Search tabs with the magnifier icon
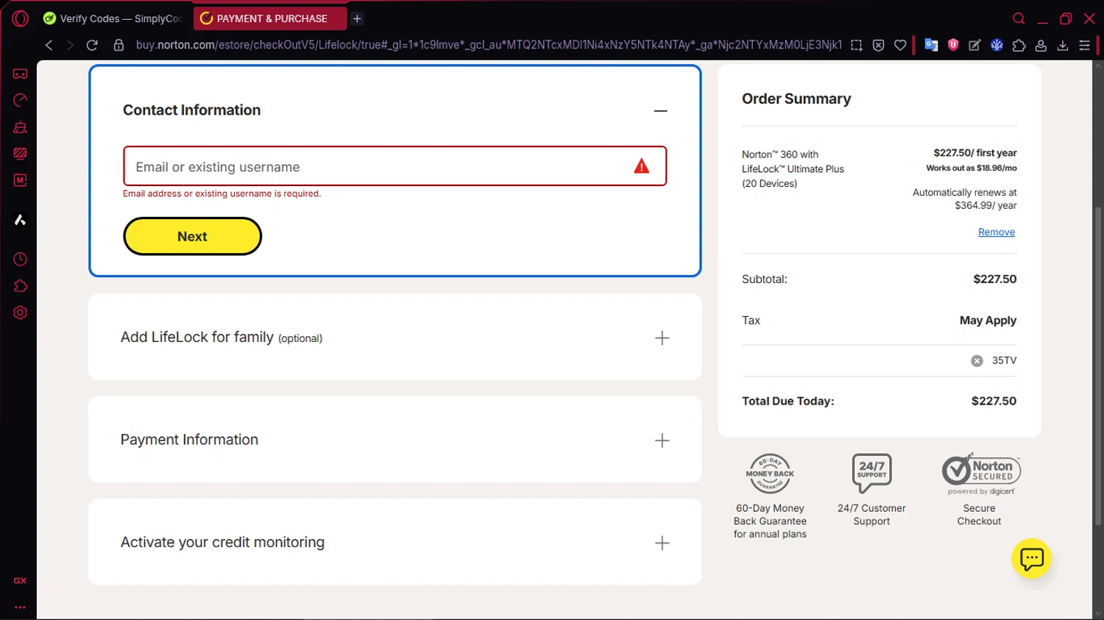 1019,18
